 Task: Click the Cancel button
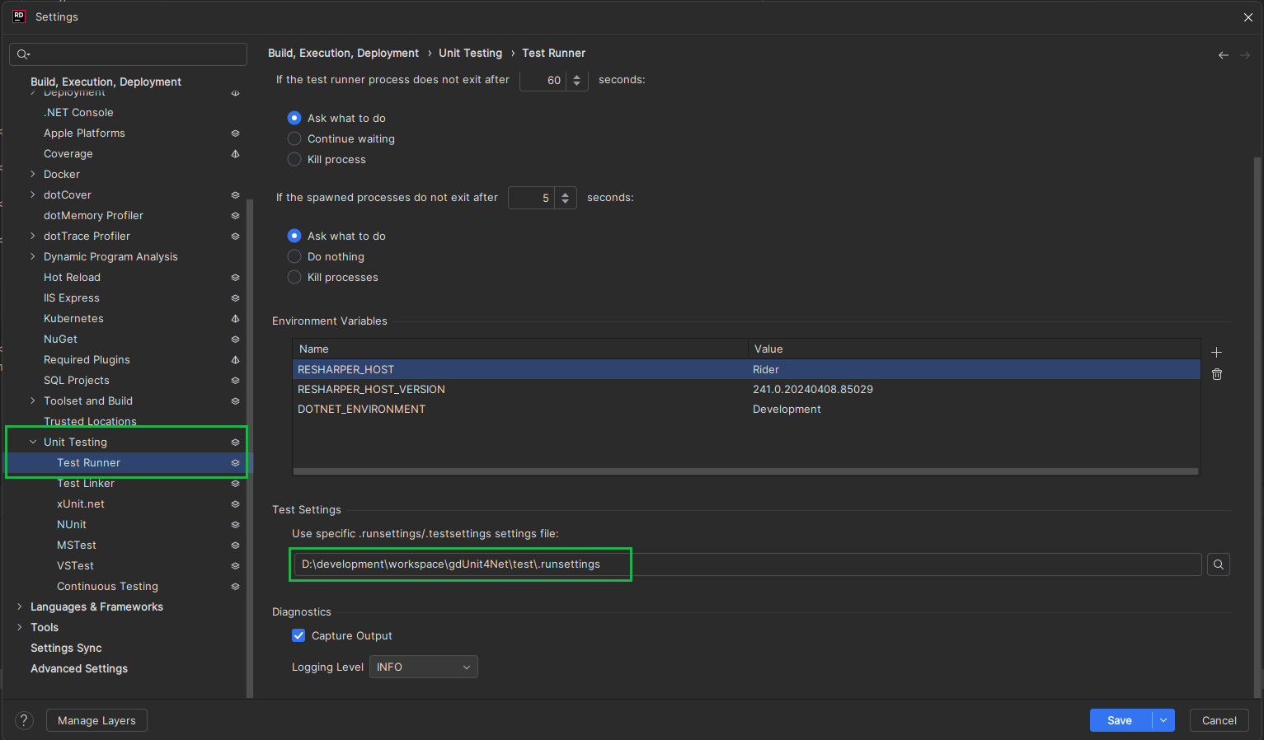tap(1219, 720)
